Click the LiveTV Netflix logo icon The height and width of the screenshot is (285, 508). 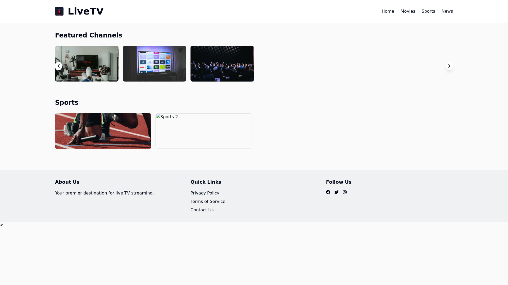59,11
